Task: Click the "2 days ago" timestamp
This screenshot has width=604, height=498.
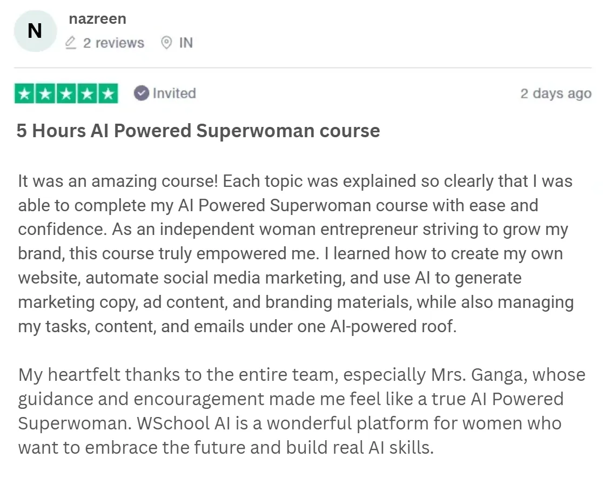Action: coord(555,93)
